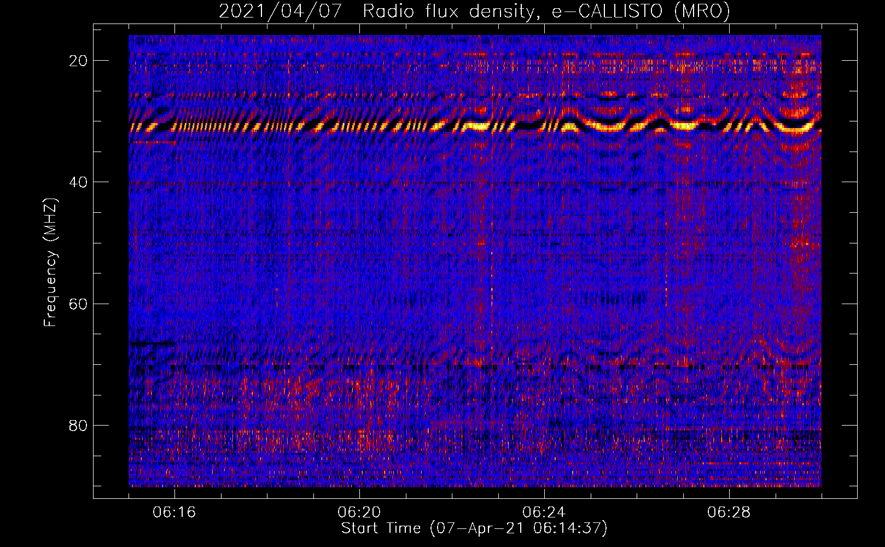Click the 20 MHz frequency tick label

click(78, 61)
